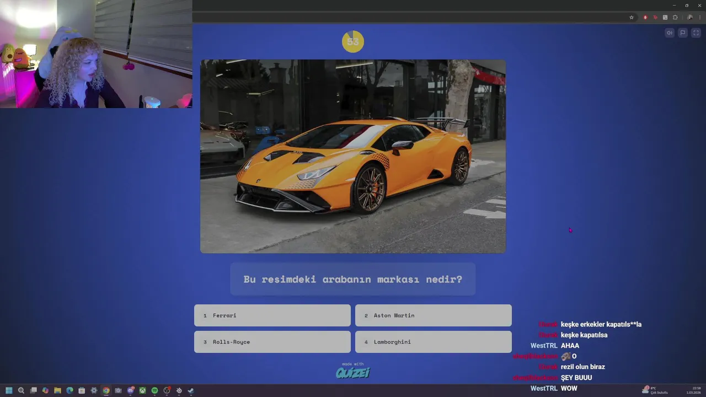Screen dimensions: 706x397
Task: Open the Windows Start menu
Action: (x=9, y=390)
